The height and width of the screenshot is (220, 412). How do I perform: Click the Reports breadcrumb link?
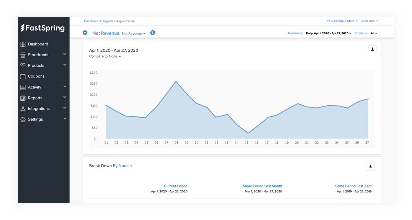point(108,21)
